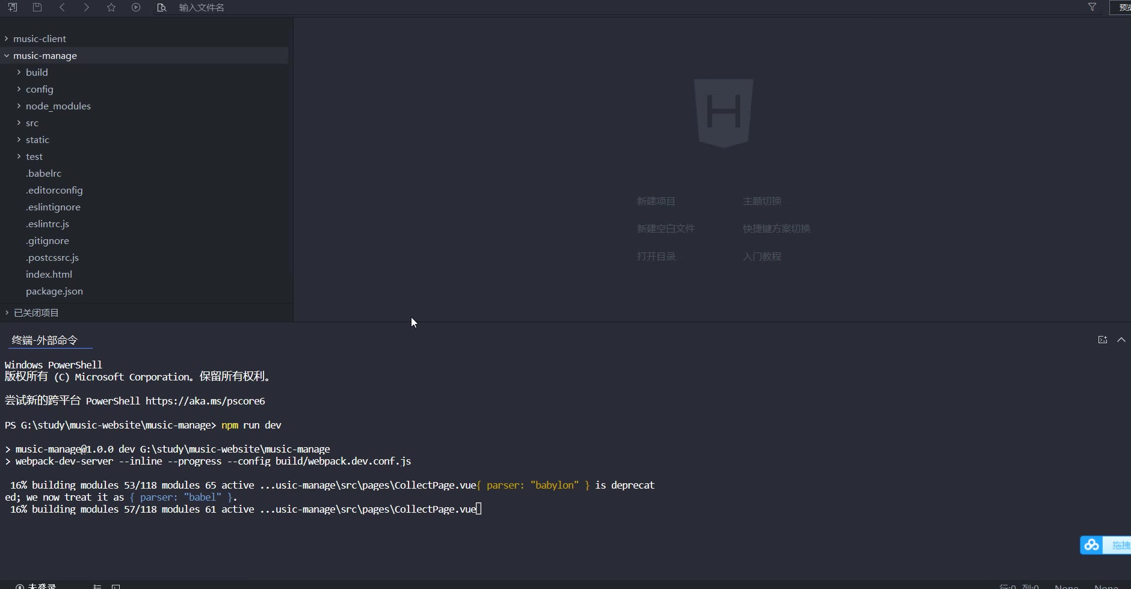Expand the src folder
This screenshot has height=589, width=1131.
19,123
